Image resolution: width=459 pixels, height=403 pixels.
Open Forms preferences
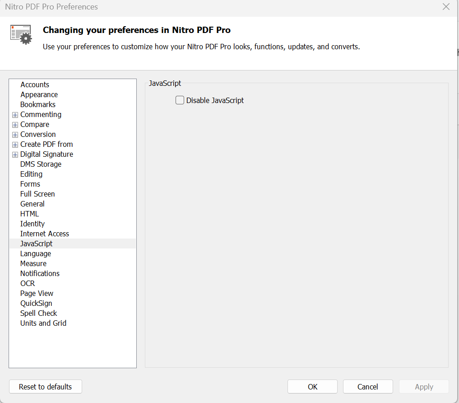[30, 184]
